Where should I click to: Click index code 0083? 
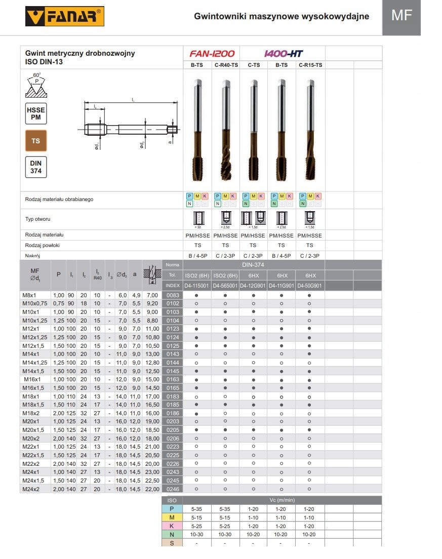coord(173,295)
